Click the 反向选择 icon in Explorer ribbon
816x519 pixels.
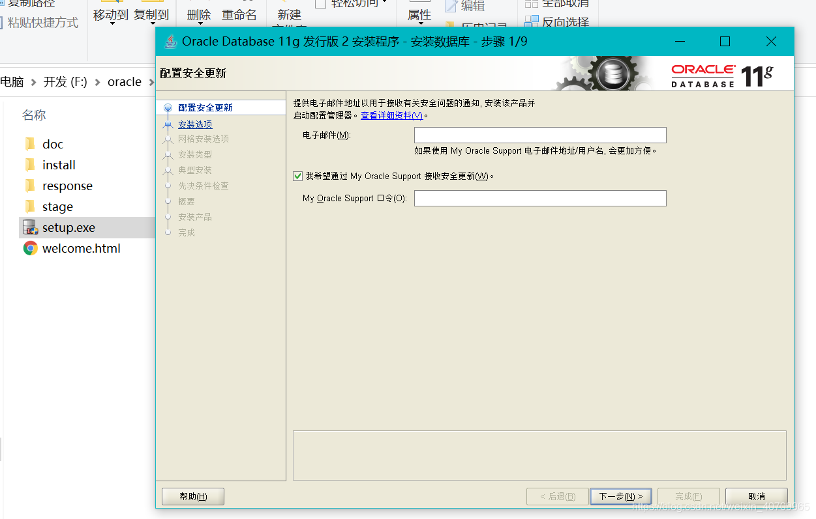[x=532, y=22]
